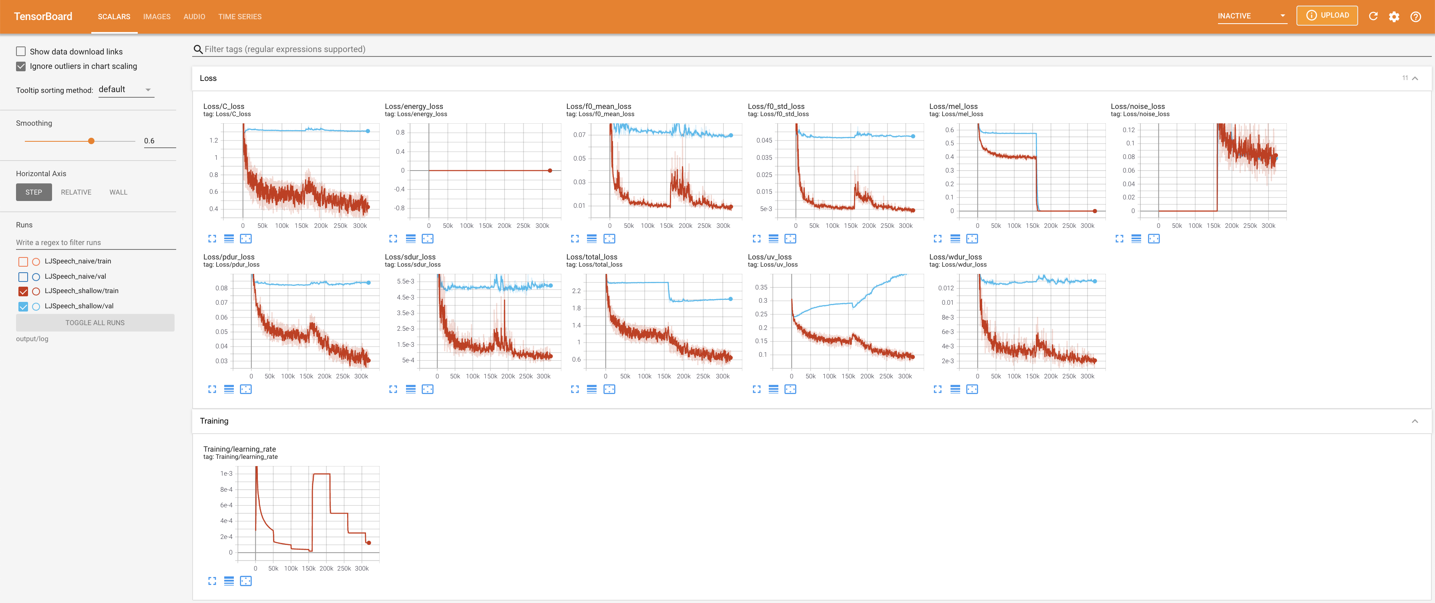Open the settings gear icon

click(1394, 16)
